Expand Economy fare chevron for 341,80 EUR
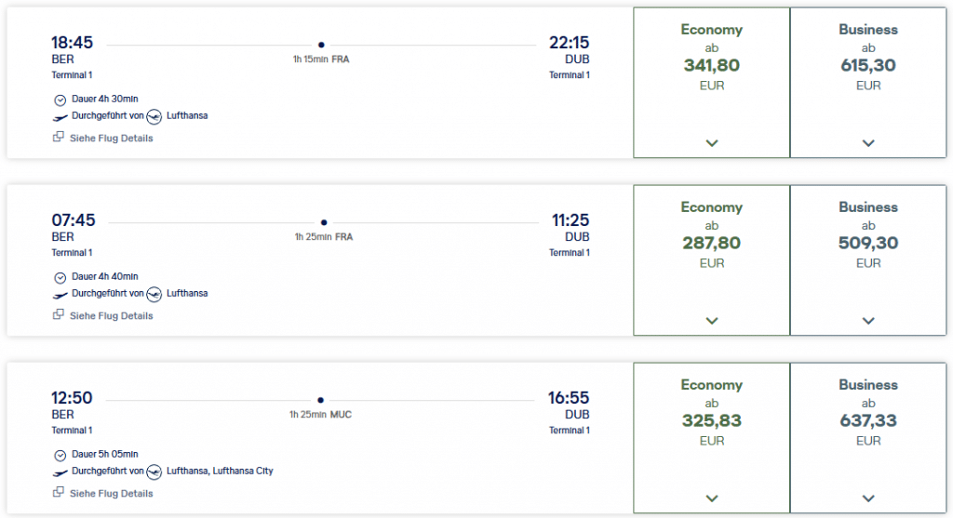The height and width of the screenshot is (518, 953). coord(712,143)
